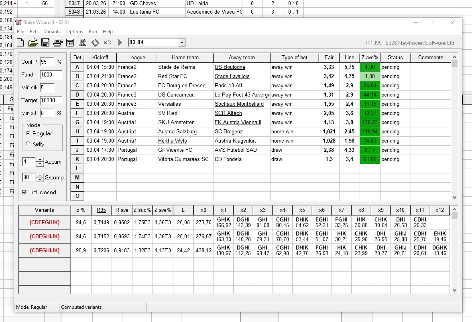
Task: Decrease the S/comp stepper value
Action: tap(40, 180)
